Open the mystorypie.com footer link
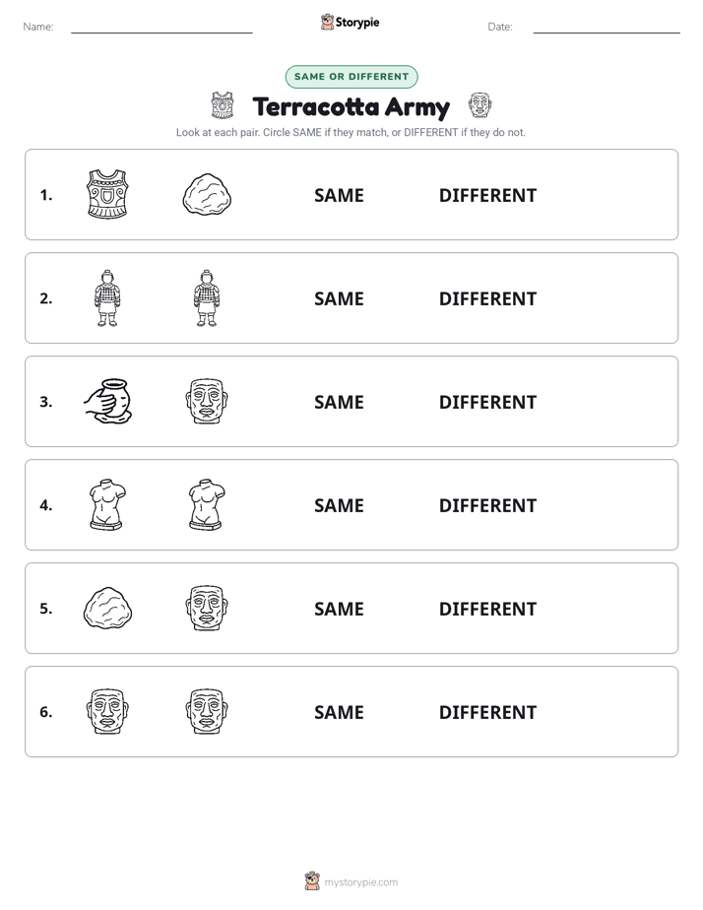This screenshot has height=910, width=703. 360,882
